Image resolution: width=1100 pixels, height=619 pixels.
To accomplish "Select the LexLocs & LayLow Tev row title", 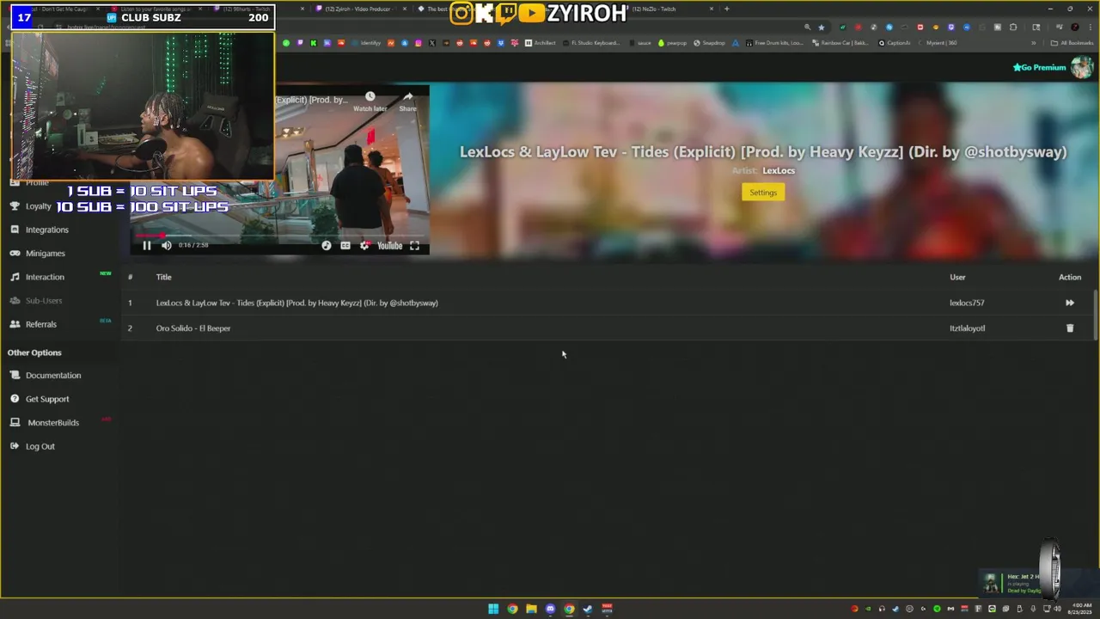I will pos(296,303).
